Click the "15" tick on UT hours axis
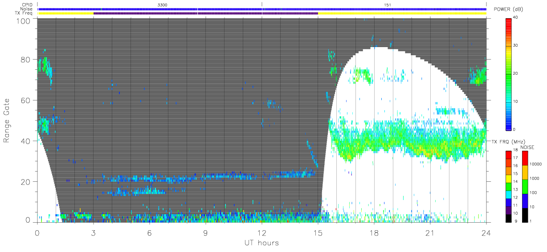Image resolution: width=547 pixels, height=252 pixels. pos(318,232)
